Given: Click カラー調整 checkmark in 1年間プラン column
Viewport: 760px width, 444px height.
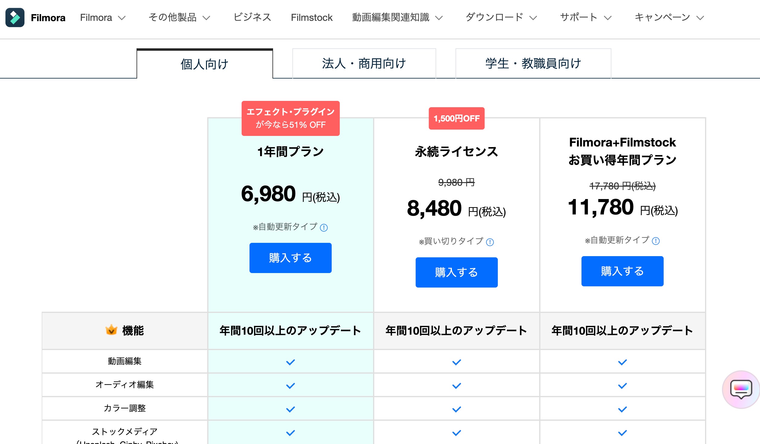Looking at the screenshot, I should click(291, 409).
